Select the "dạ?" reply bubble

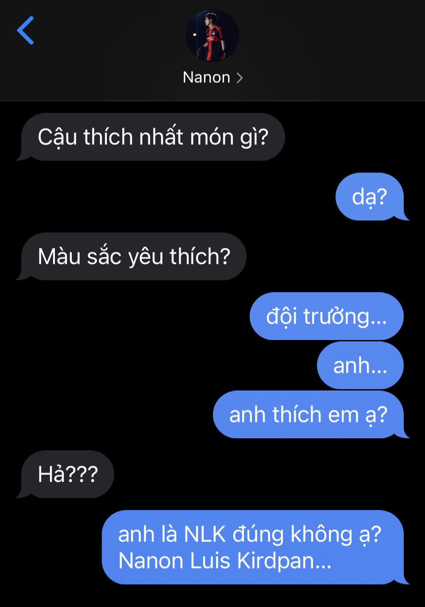pos(370,197)
